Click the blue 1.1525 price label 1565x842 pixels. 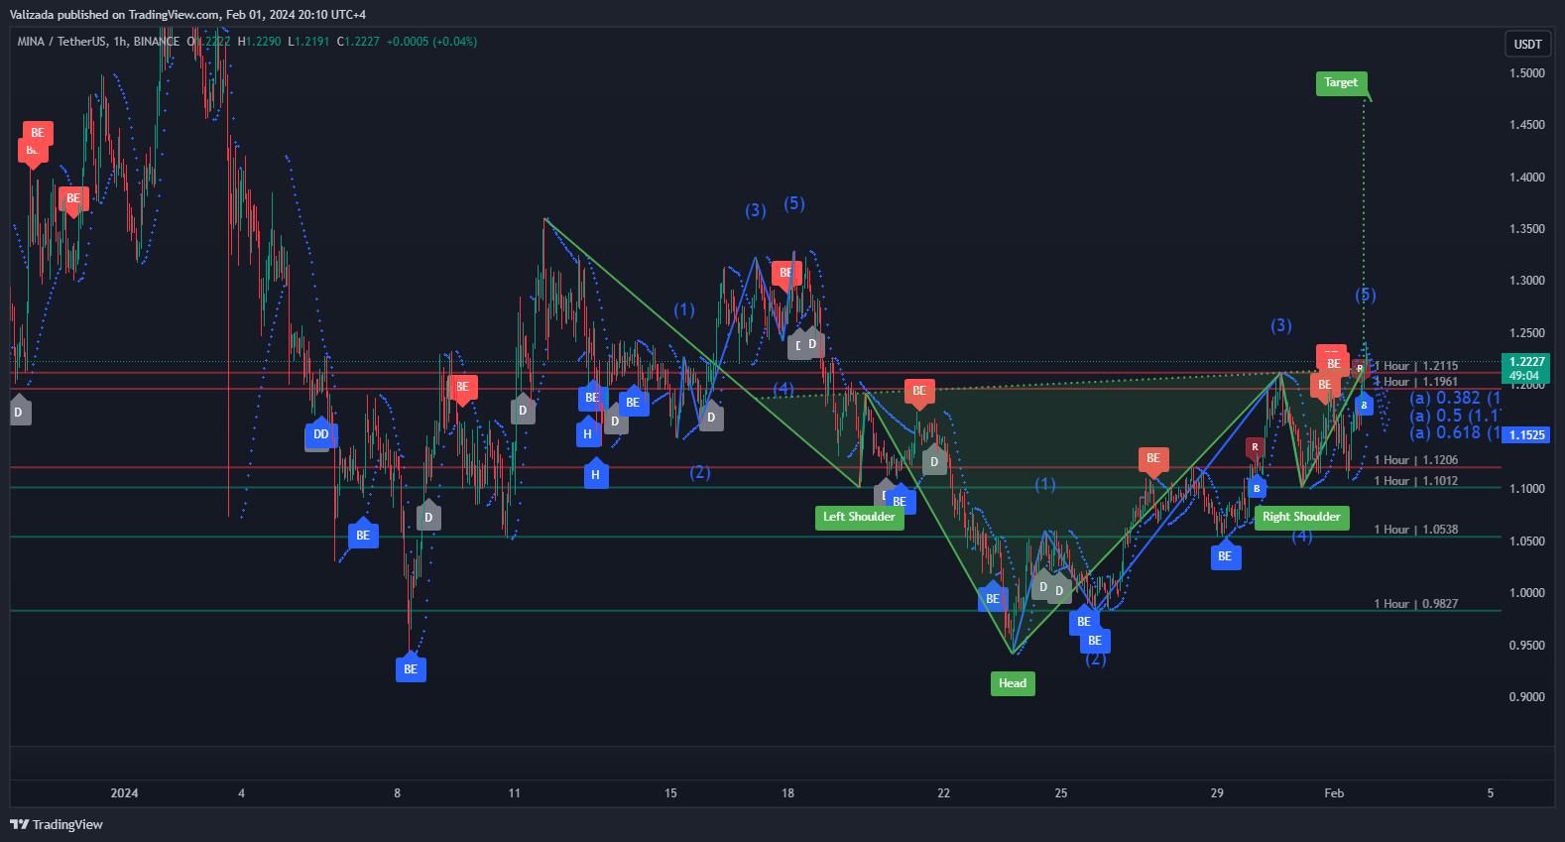click(x=1526, y=434)
